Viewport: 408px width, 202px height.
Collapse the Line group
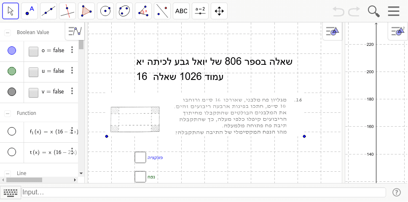(8, 173)
